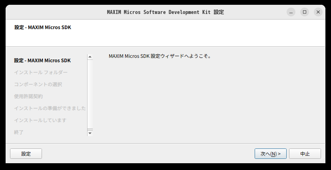Screen dimensions: 331x170
Task: Select sidebar step 設定 - MAXIM Micros SDK
Action: (x=42, y=61)
